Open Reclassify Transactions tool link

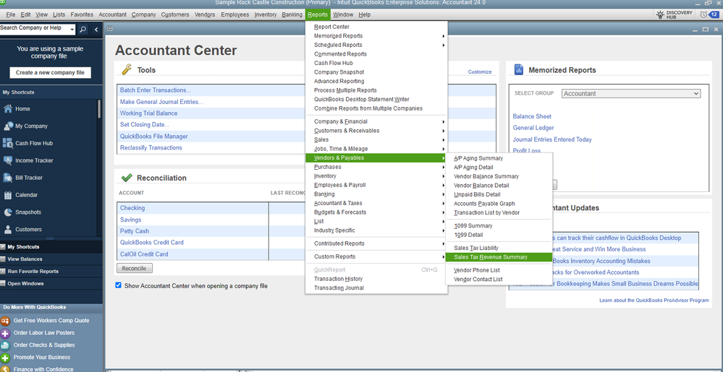151,148
